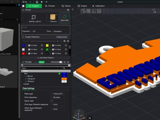Open the Texture plate dropdown
Viewport: 160px width, 120px height.
coord(53,18)
